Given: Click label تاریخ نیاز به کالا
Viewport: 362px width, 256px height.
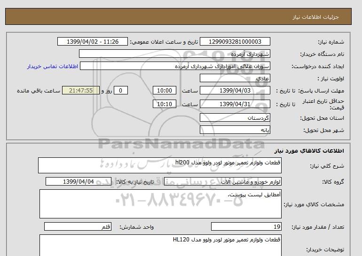Looking at the screenshot, I should tap(135, 182).
